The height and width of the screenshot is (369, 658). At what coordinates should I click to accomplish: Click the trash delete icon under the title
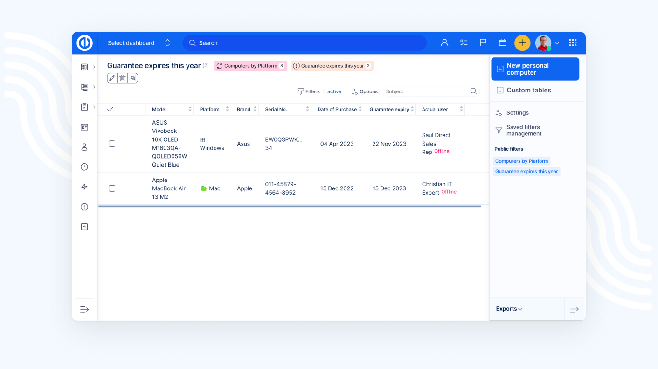tap(122, 78)
